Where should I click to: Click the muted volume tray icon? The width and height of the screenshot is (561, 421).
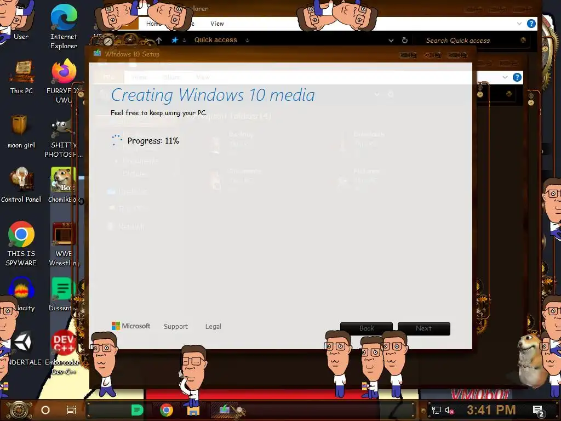[449, 410]
